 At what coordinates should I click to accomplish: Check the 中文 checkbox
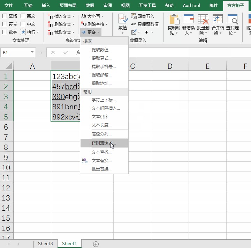(x=23, y=24)
